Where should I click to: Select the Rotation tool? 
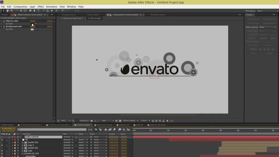click(x=17, y=11)
